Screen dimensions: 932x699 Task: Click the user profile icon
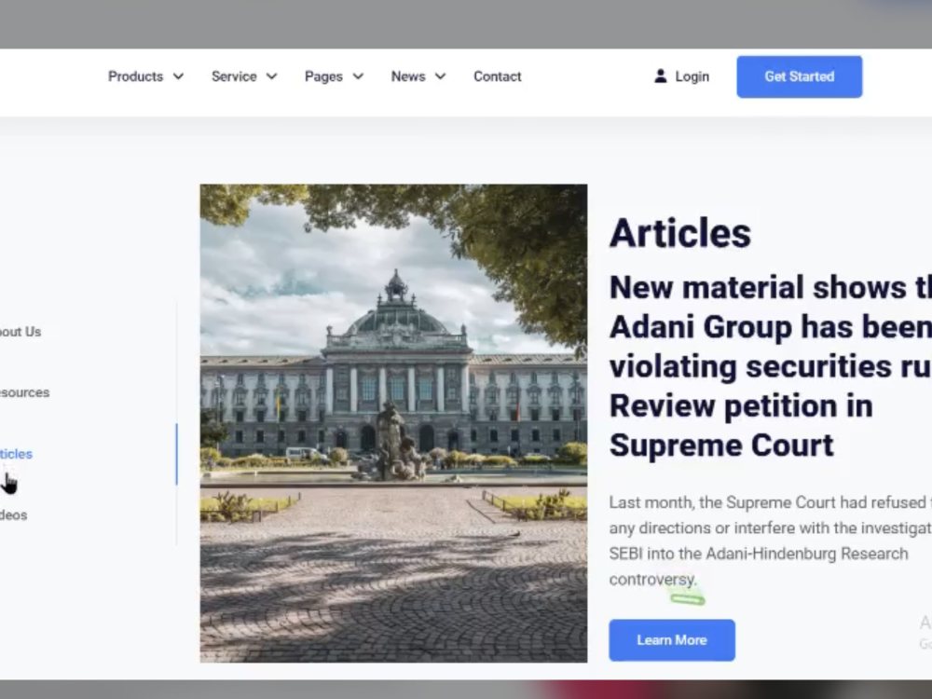click(661, 76)
